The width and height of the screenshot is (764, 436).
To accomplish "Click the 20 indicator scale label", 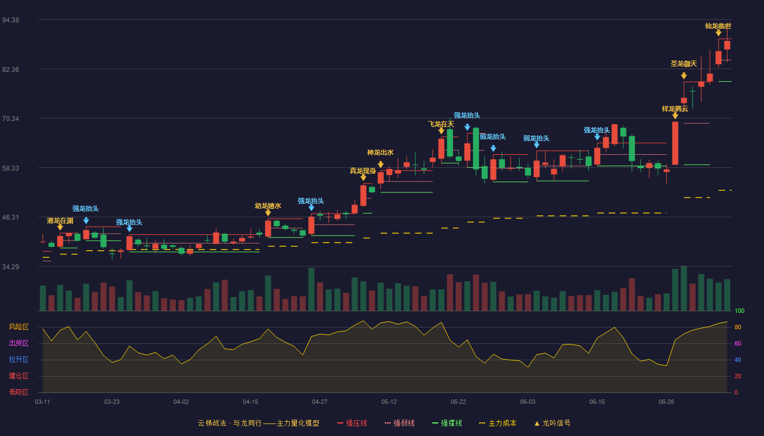I will [x=738, y=376].
